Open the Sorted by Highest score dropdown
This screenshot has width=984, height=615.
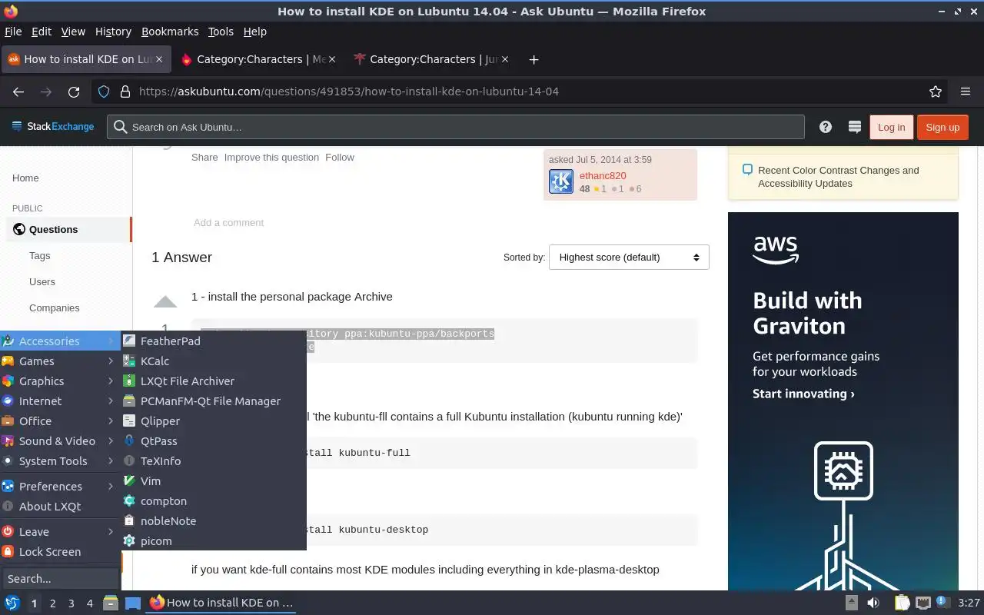point(629,258)
